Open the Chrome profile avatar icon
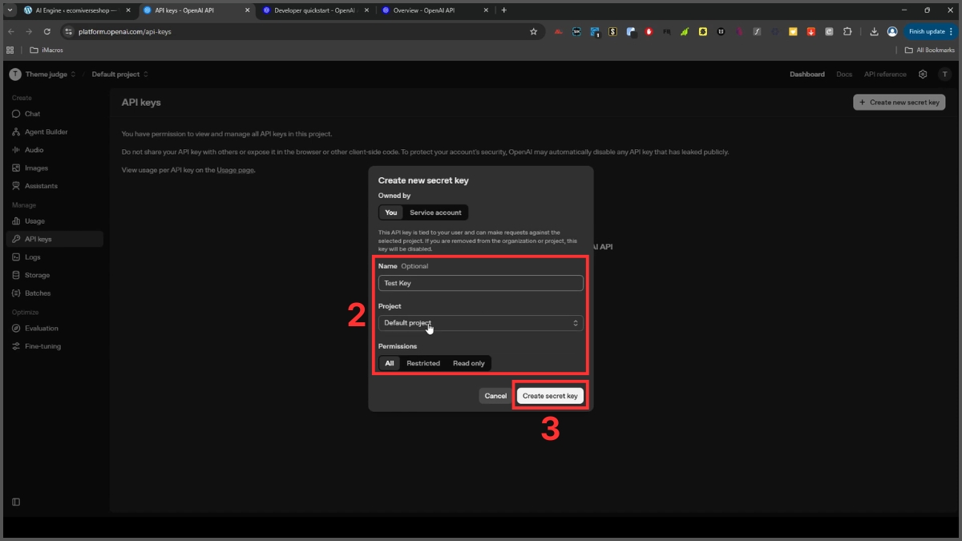The height and width of the screenshot is (541, 962). [x=892, y=31]
